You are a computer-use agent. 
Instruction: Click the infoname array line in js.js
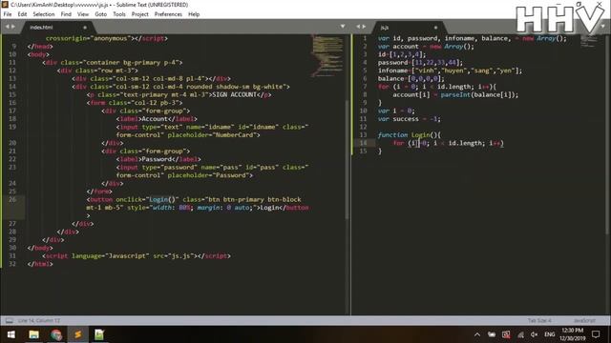pos(450,71)
